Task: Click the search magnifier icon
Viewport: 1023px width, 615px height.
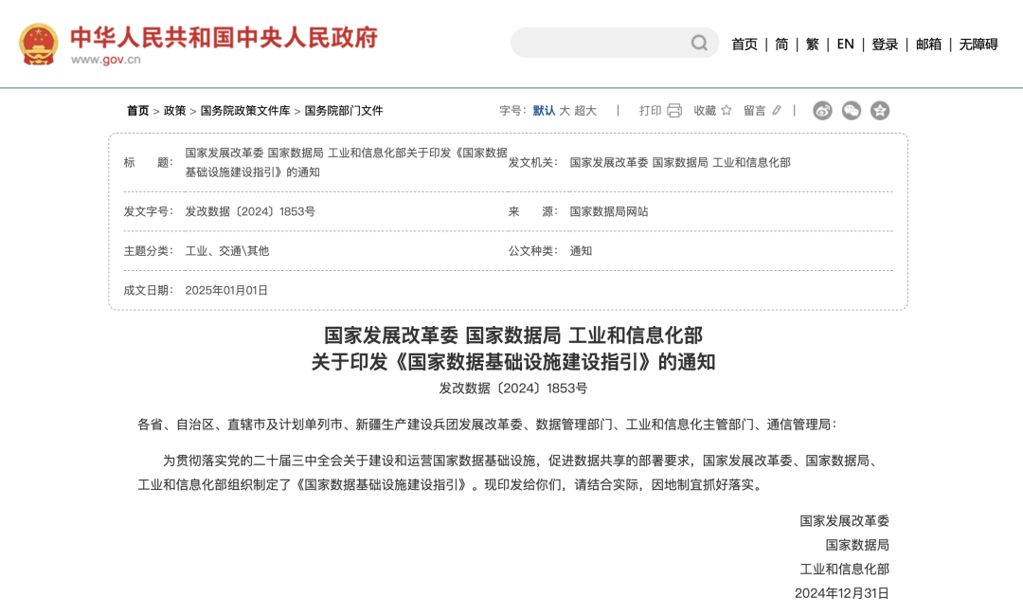Action: [x=699, y=43]
